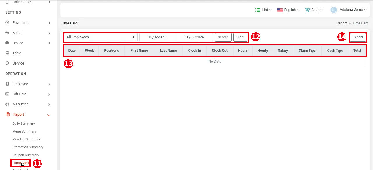
Task: Click the Total column header
Action: coord(357,51)
